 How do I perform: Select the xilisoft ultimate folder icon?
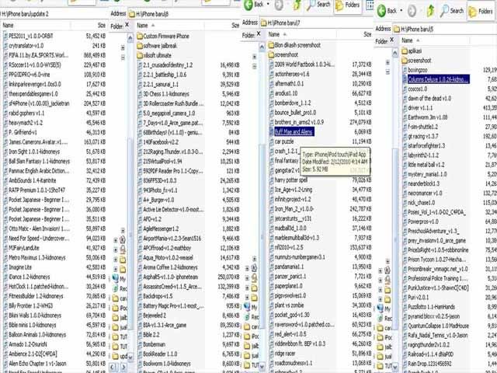pyautogui.click(x=140, y=55)
